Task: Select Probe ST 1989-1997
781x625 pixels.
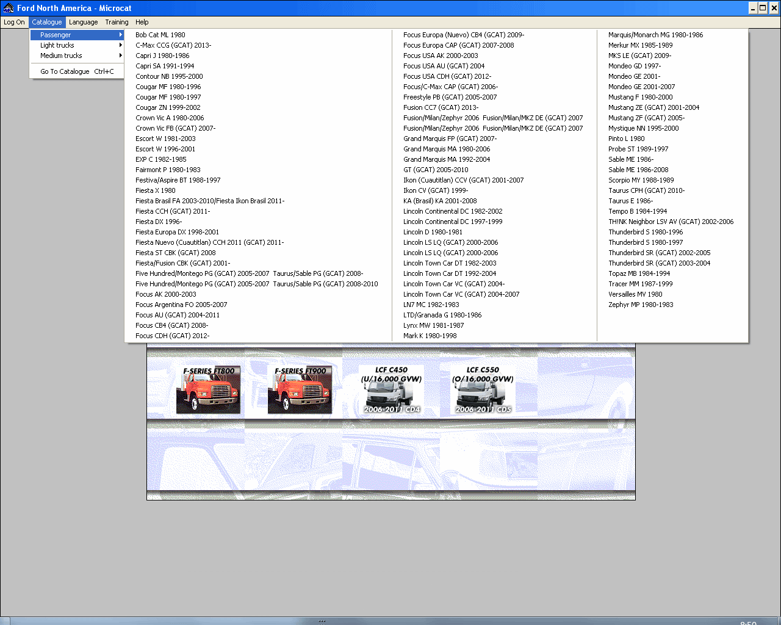Action: point(638,149)
